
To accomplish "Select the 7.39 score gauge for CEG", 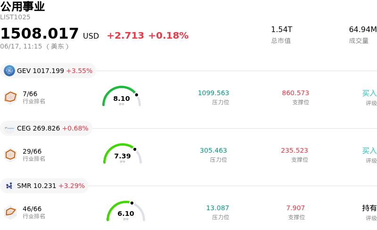I will (x=123, y=154).
